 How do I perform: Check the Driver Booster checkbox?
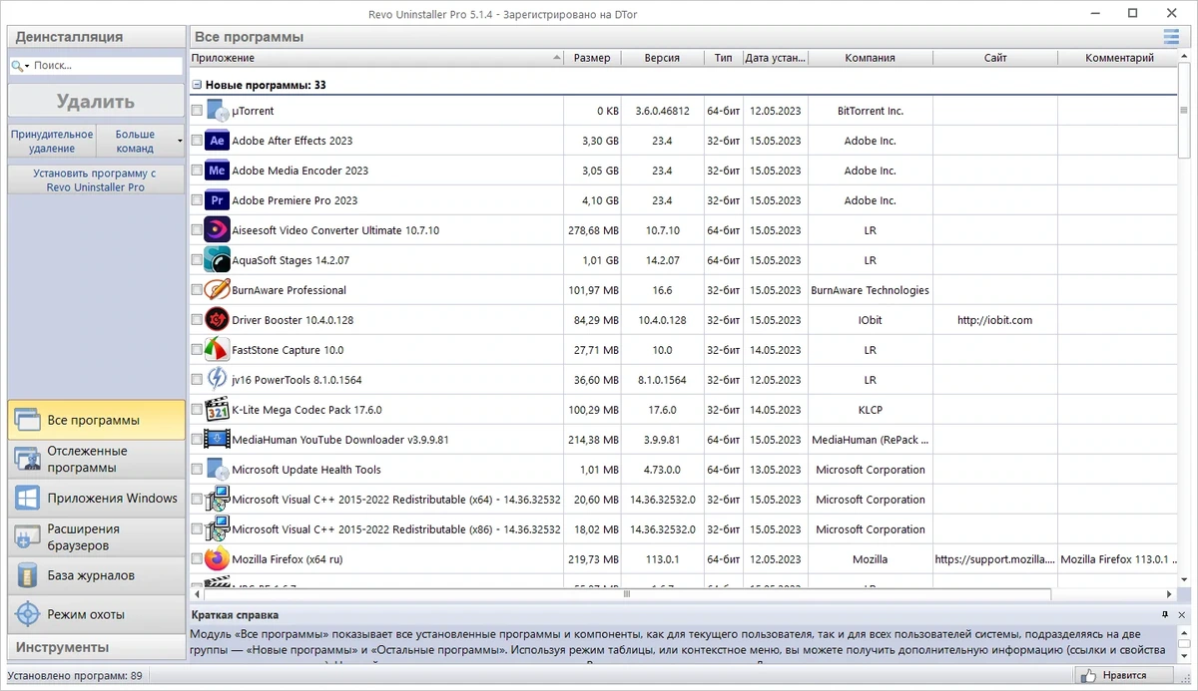click(x=197, y=320)
